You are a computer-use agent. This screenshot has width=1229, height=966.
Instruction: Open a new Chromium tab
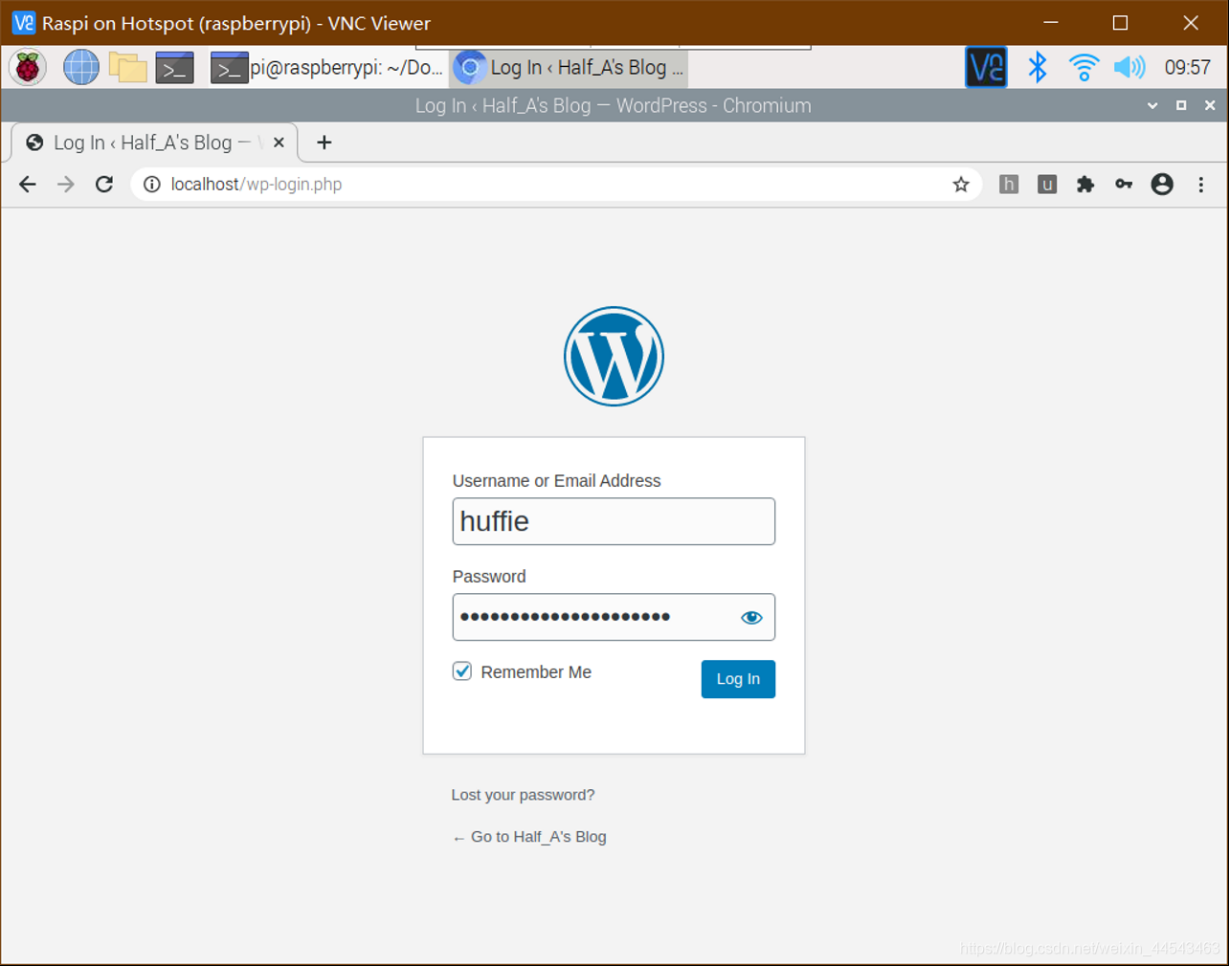point(324,143)
